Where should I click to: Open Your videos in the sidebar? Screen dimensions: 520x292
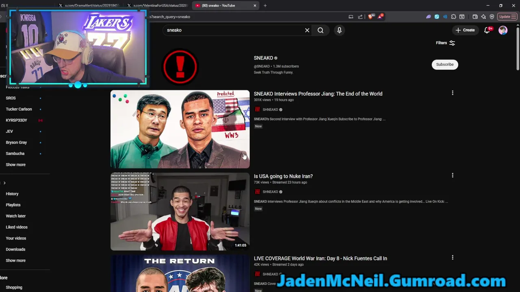(x=16, y=238)
